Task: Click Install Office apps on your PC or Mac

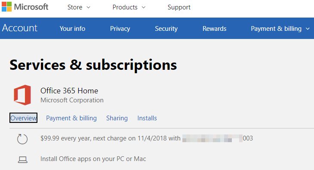Action: (93, 159)
